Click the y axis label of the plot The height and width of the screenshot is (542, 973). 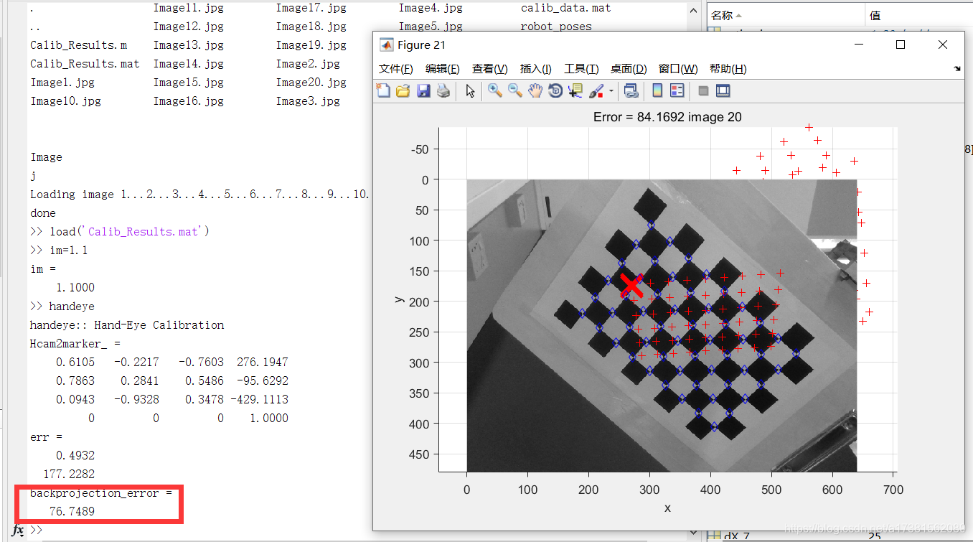pos(400,299)
